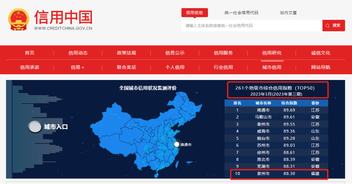Click the 省份 column header
This screenshot has height=184, width=352.
315,103
